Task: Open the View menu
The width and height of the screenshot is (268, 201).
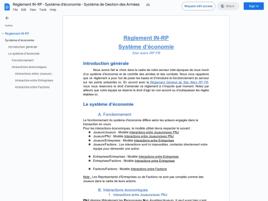Action: [x=33, y=10]
